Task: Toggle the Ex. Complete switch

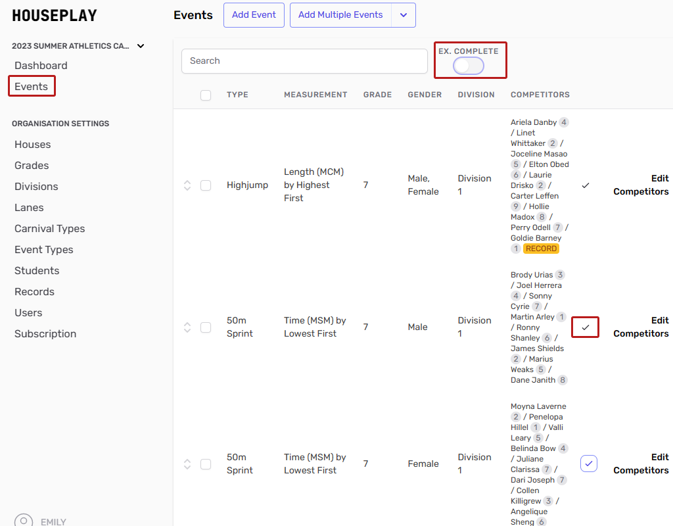Action: tap(469, 66)
